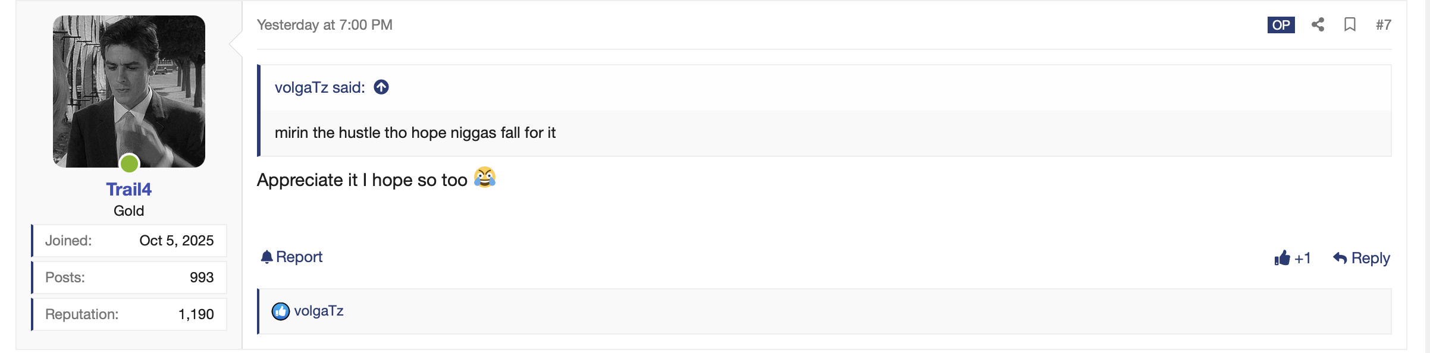The width and height of the screenshot is (1430, 353).
Task: Click the blue like reaction icon
Action: pos(280,311)
